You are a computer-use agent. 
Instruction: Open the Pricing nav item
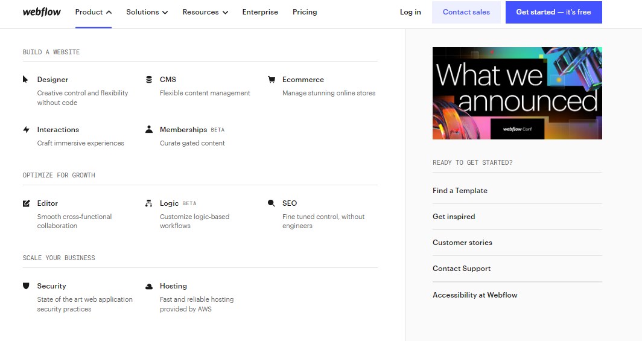pos(305,12)
